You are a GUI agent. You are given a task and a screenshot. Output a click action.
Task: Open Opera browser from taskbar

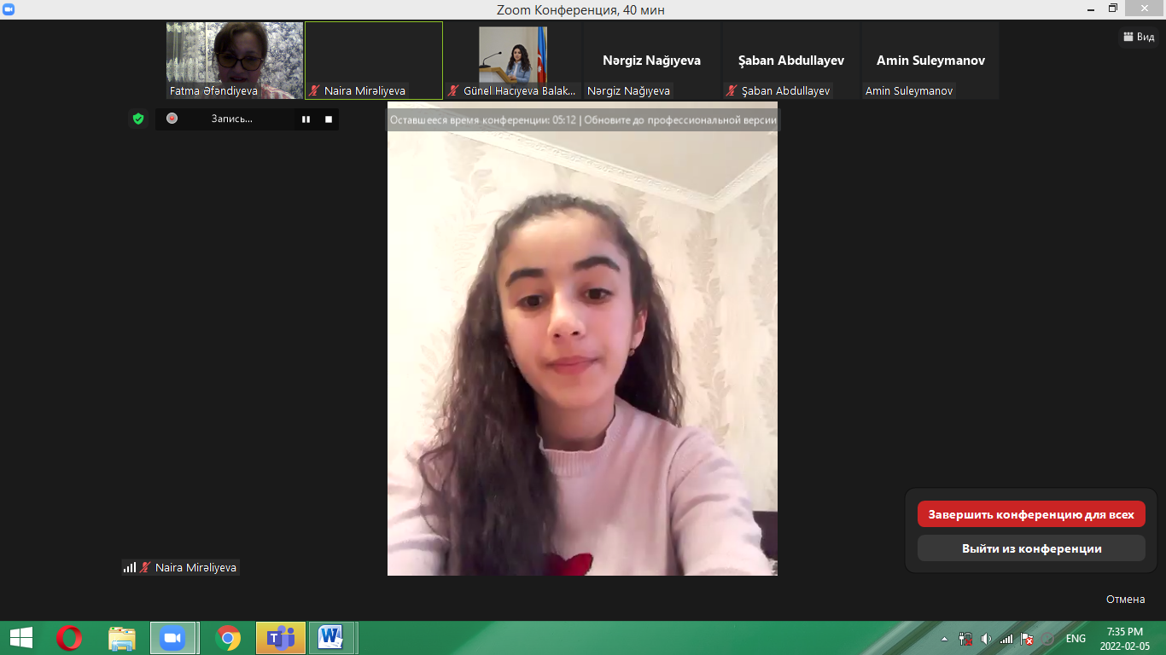(x=69, y=638)
